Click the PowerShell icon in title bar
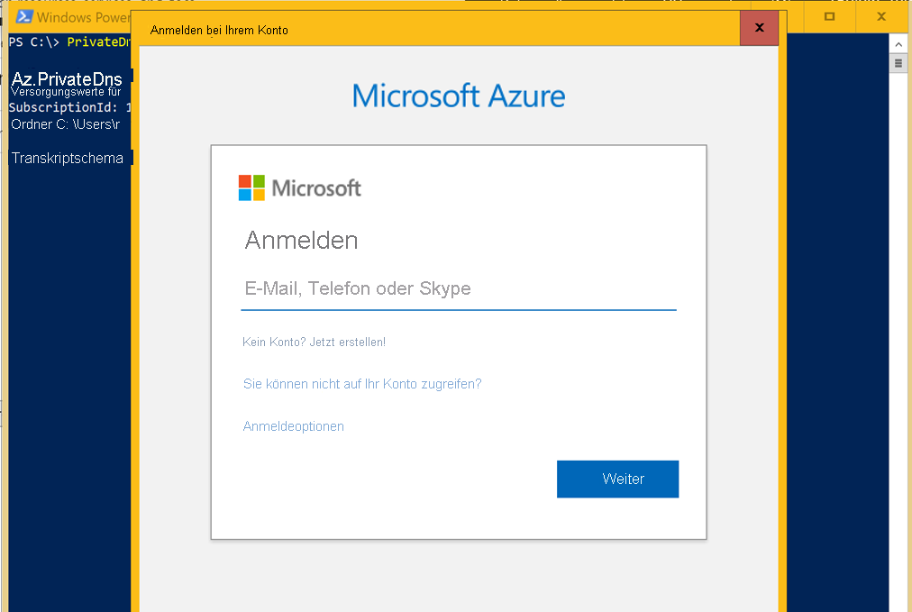Viewport: 912px width, 612px height. [x=24, y=17]
